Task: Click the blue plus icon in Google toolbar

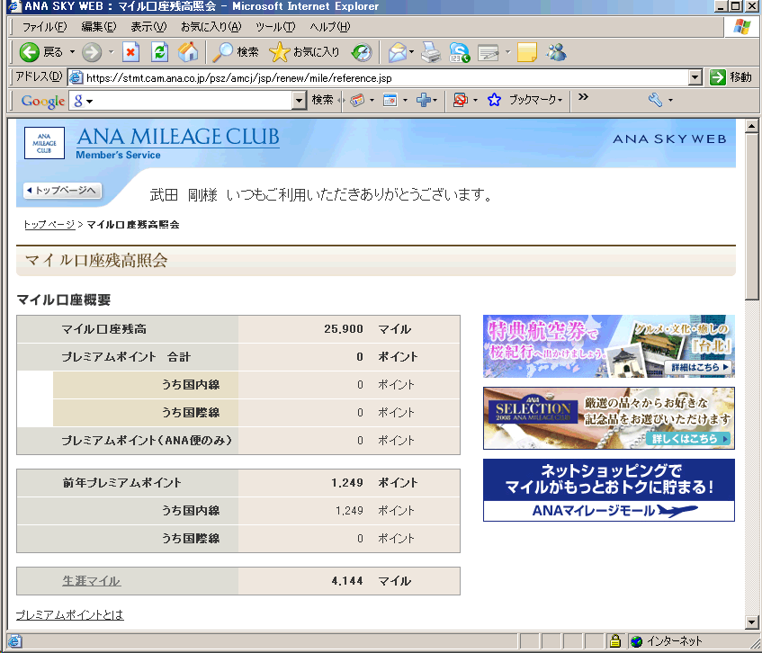Action: tap(423, 100)
